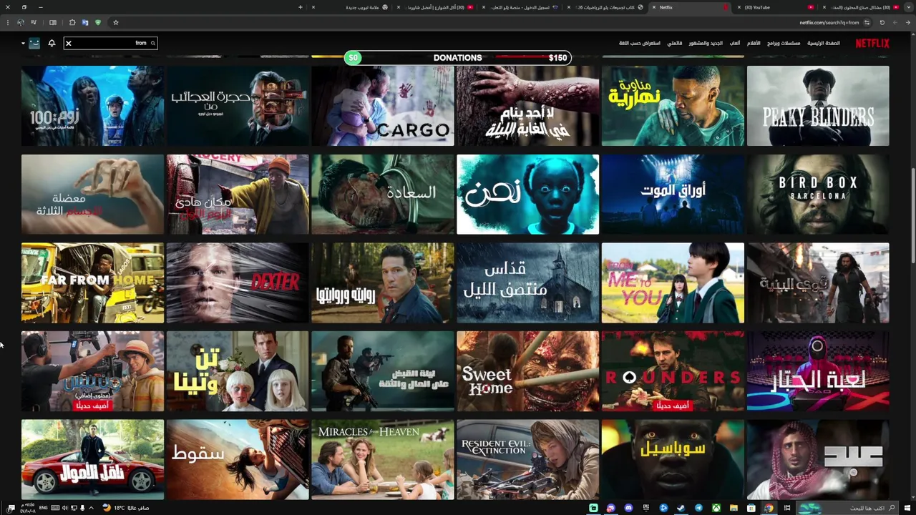Show hidden tray icons arrow
916x515 pixels.
tap(91, 508)
